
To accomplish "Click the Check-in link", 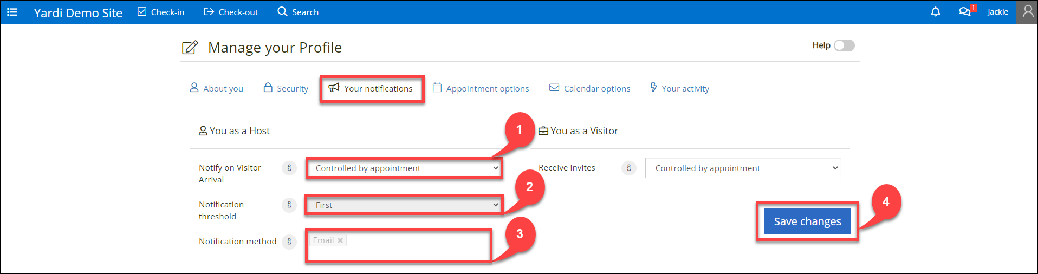I will tap(161, 12).
